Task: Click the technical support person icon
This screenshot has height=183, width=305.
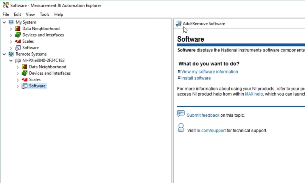Action: (x=181, y=128)
